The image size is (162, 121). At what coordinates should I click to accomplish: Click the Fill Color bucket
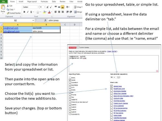44,12
